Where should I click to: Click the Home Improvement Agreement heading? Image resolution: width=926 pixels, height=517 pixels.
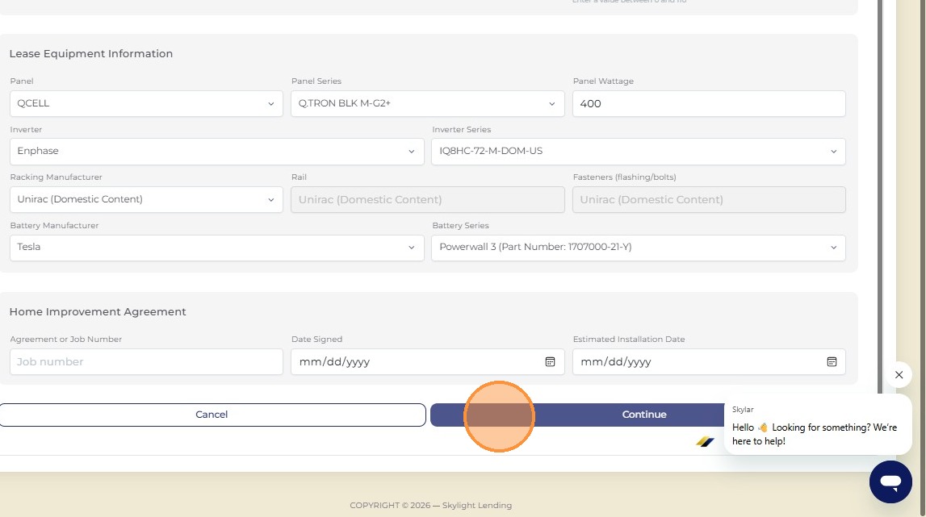(98, 311)
